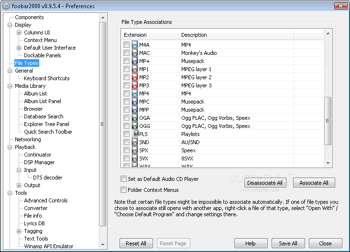Screen dimensions: 350x252
Task: Click the red MP2 file type icon
Action: (x=135, y=77)
